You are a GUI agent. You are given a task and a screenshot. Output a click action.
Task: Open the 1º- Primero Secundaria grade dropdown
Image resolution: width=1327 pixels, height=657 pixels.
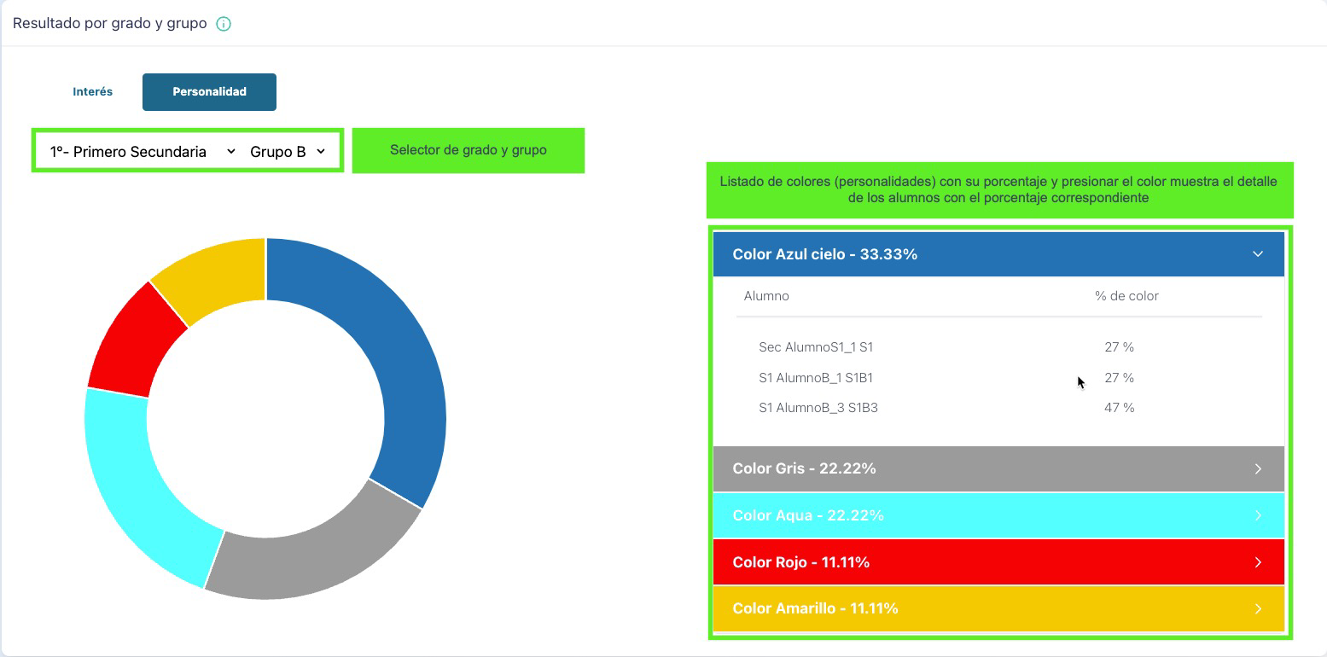coord(142,152)
